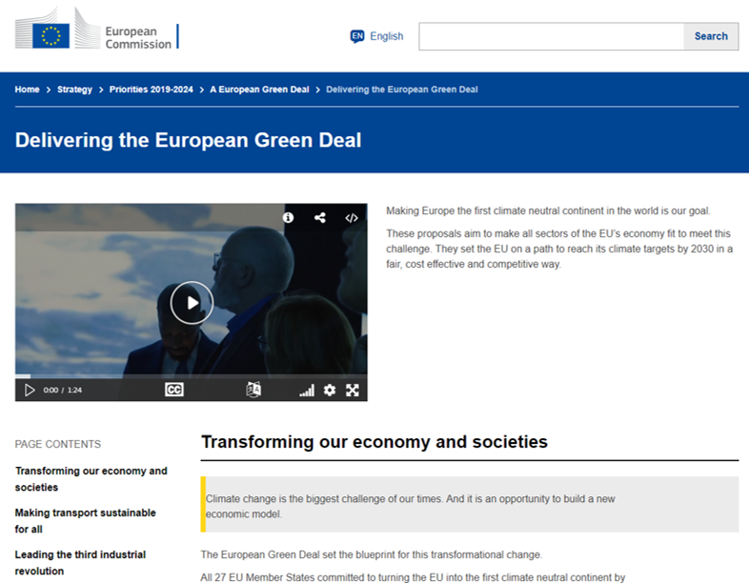Adjust volume using the signal bars icon
The height and width of the screenshot is (583, 749).
pos(307,391)
